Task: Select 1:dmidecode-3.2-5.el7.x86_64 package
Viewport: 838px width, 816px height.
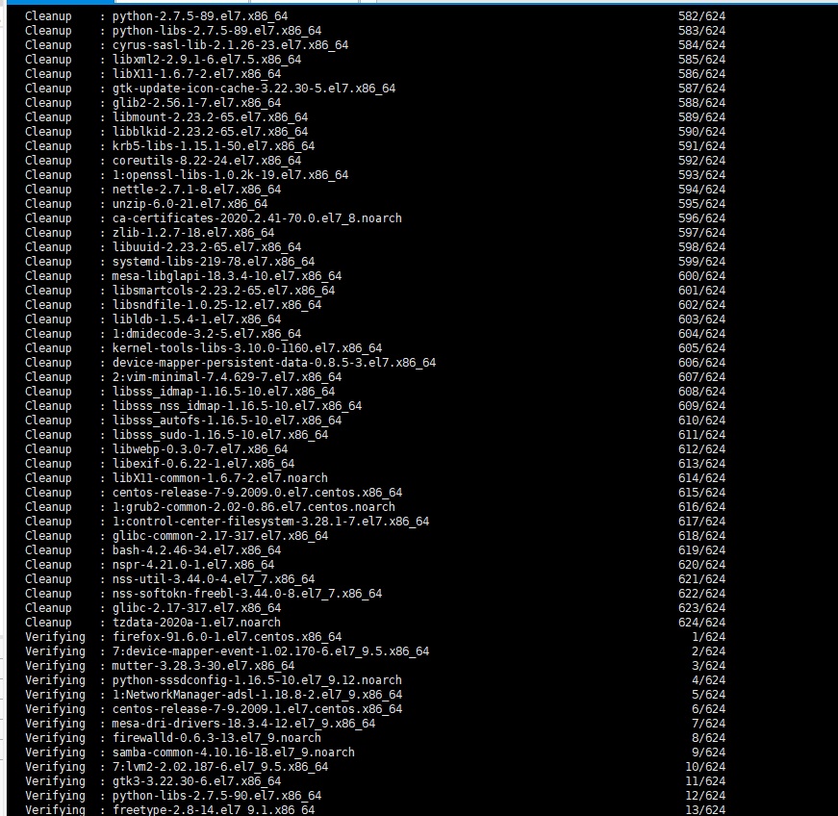Action: click(x=206, y=334)
